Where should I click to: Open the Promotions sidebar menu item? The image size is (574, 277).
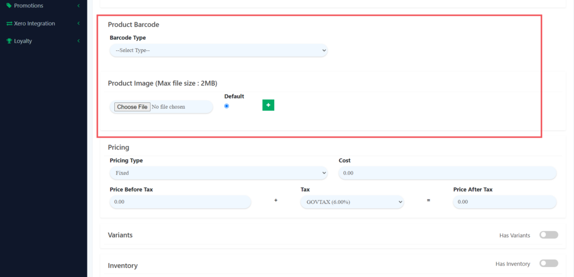click(29, 6)
